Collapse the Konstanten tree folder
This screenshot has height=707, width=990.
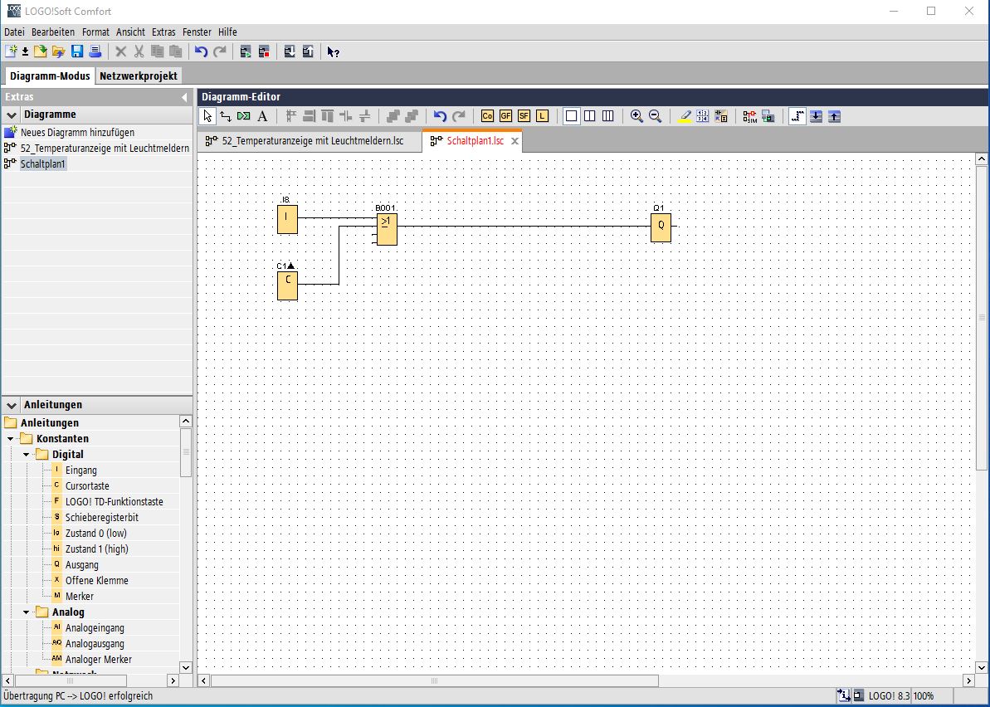tap(11, 439)
